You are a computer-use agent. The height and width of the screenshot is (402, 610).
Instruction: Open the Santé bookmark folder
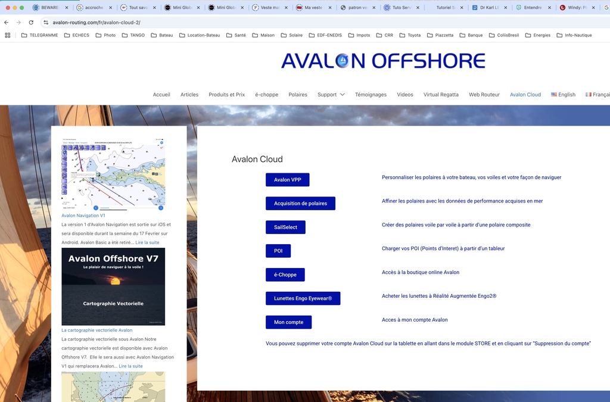[x=236, y=35]
